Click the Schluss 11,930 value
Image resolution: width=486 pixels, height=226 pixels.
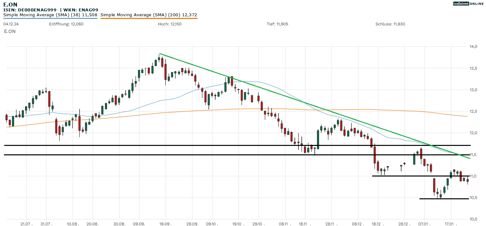(390, 24)
